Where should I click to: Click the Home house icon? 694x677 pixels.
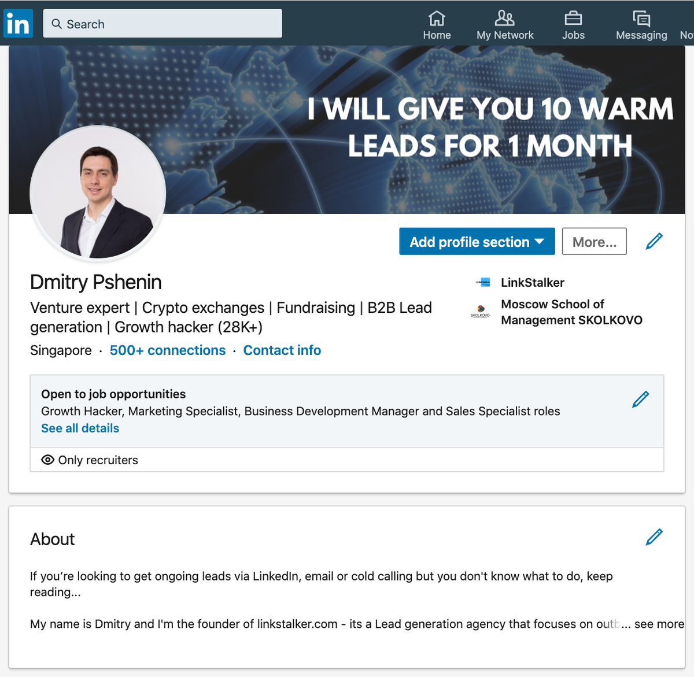pos(437,19)
